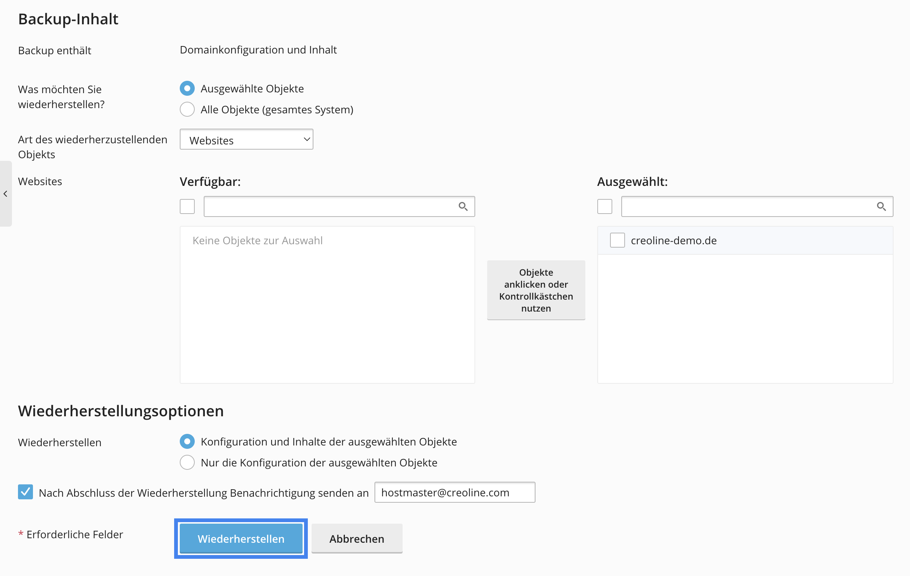Screen dimensions: 910x576
Task: Check the creoline-demo.de checkbox
Action: pos(617,240)
